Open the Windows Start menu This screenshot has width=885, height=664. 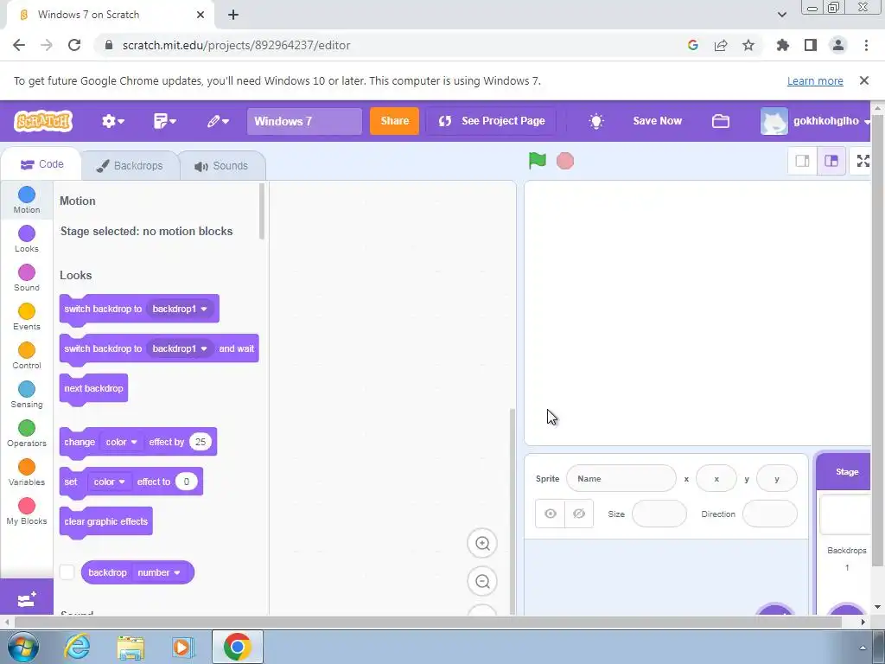point(23,647)
